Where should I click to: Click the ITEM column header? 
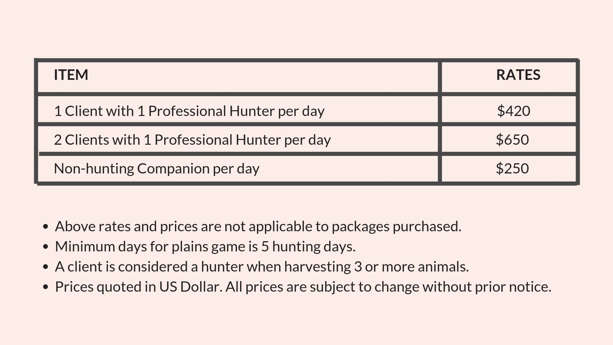click(71, 75)
